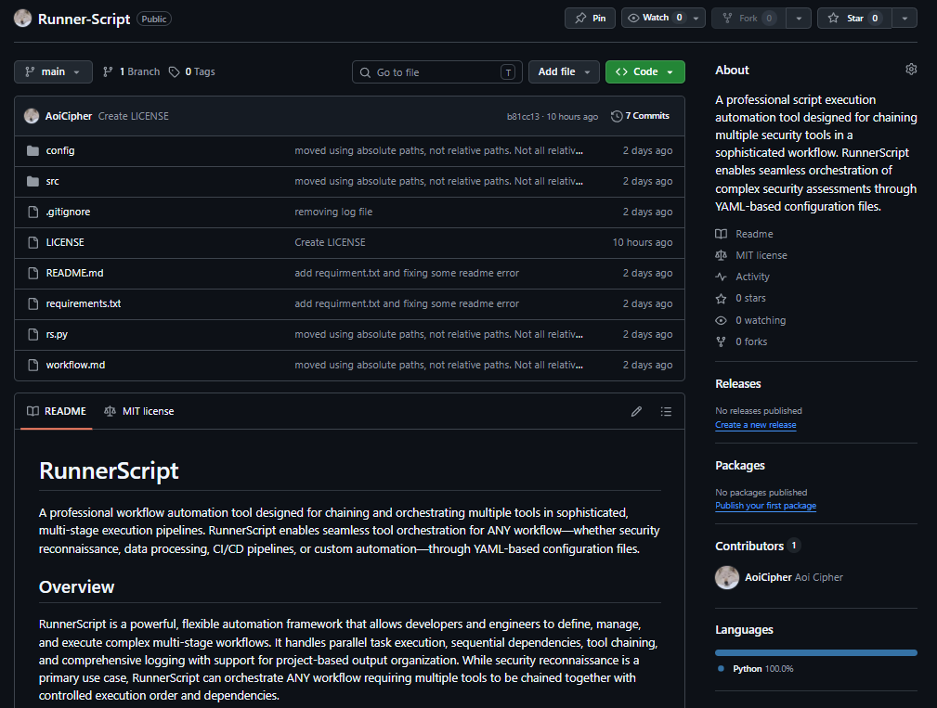The image size is (937, 708).
Task: Open the requirements.txt file name
Action: (x=83, y=303)
